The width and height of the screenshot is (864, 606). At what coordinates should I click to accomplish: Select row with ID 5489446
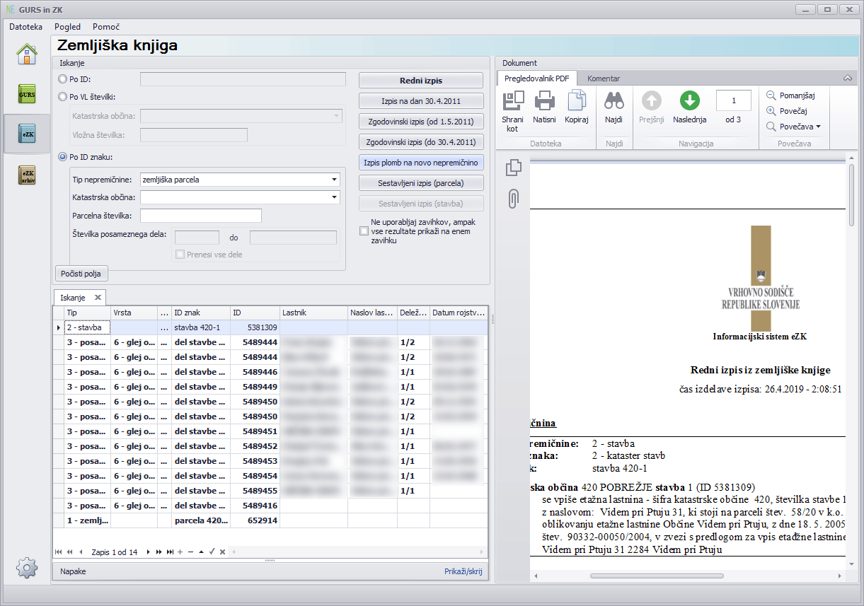(270, 372)
